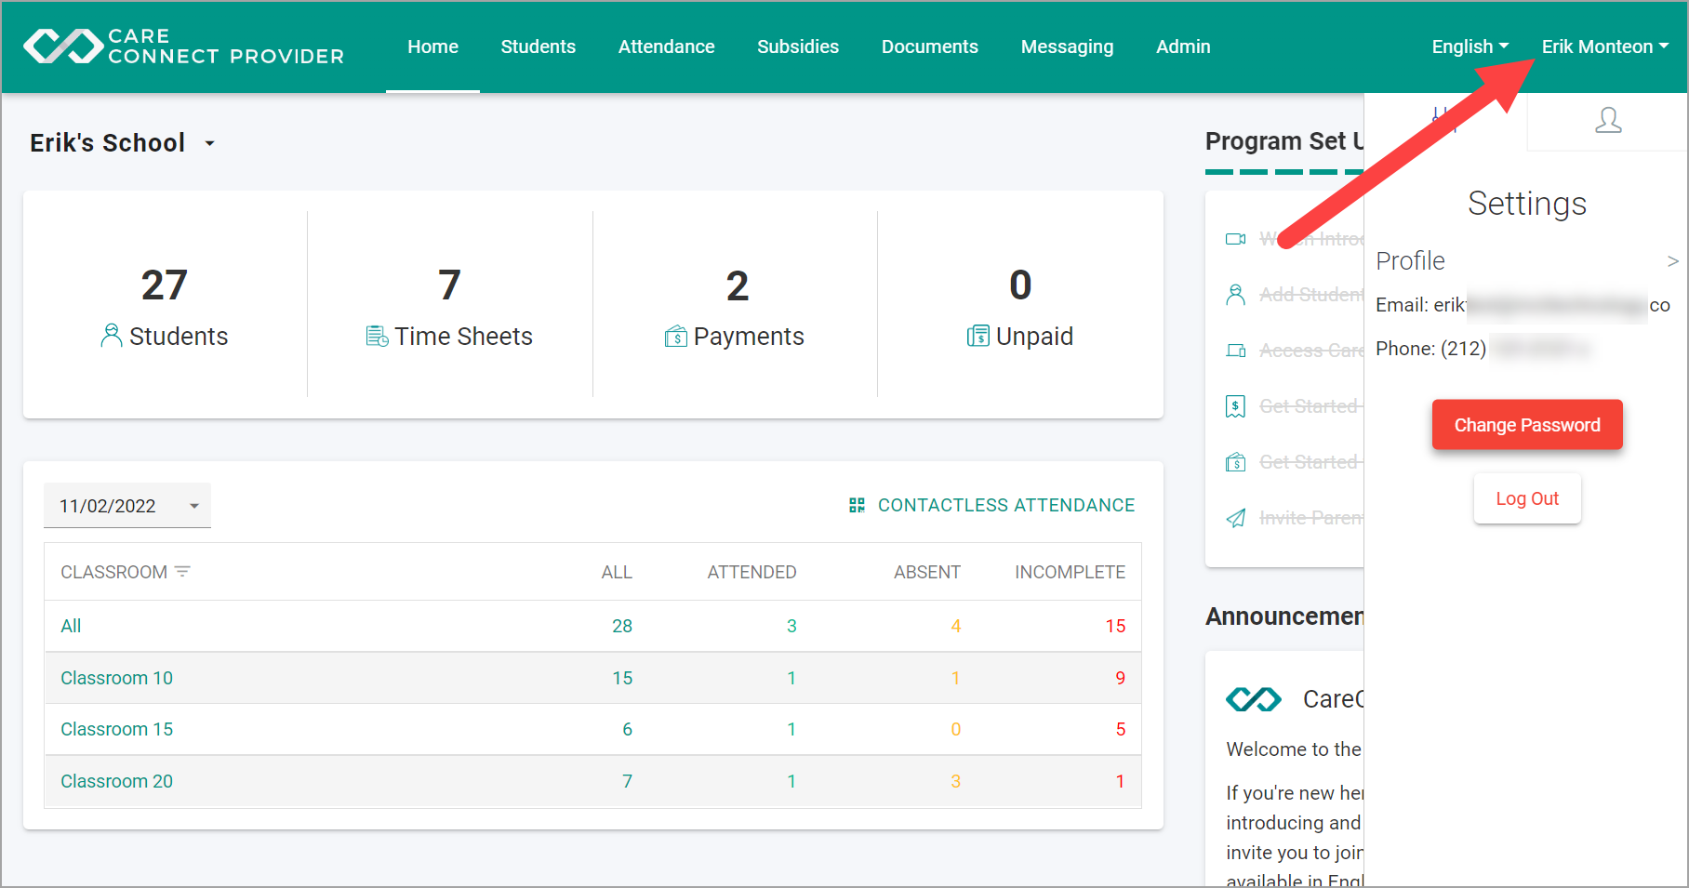Open the Attendance menu

666,46
